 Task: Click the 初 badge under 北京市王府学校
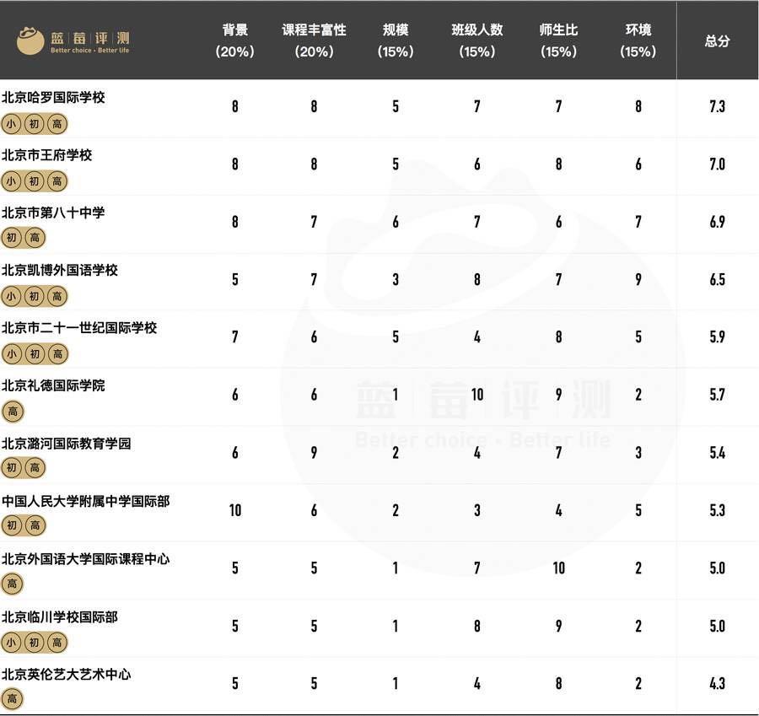pyautogui.click(x=35, y=181)
